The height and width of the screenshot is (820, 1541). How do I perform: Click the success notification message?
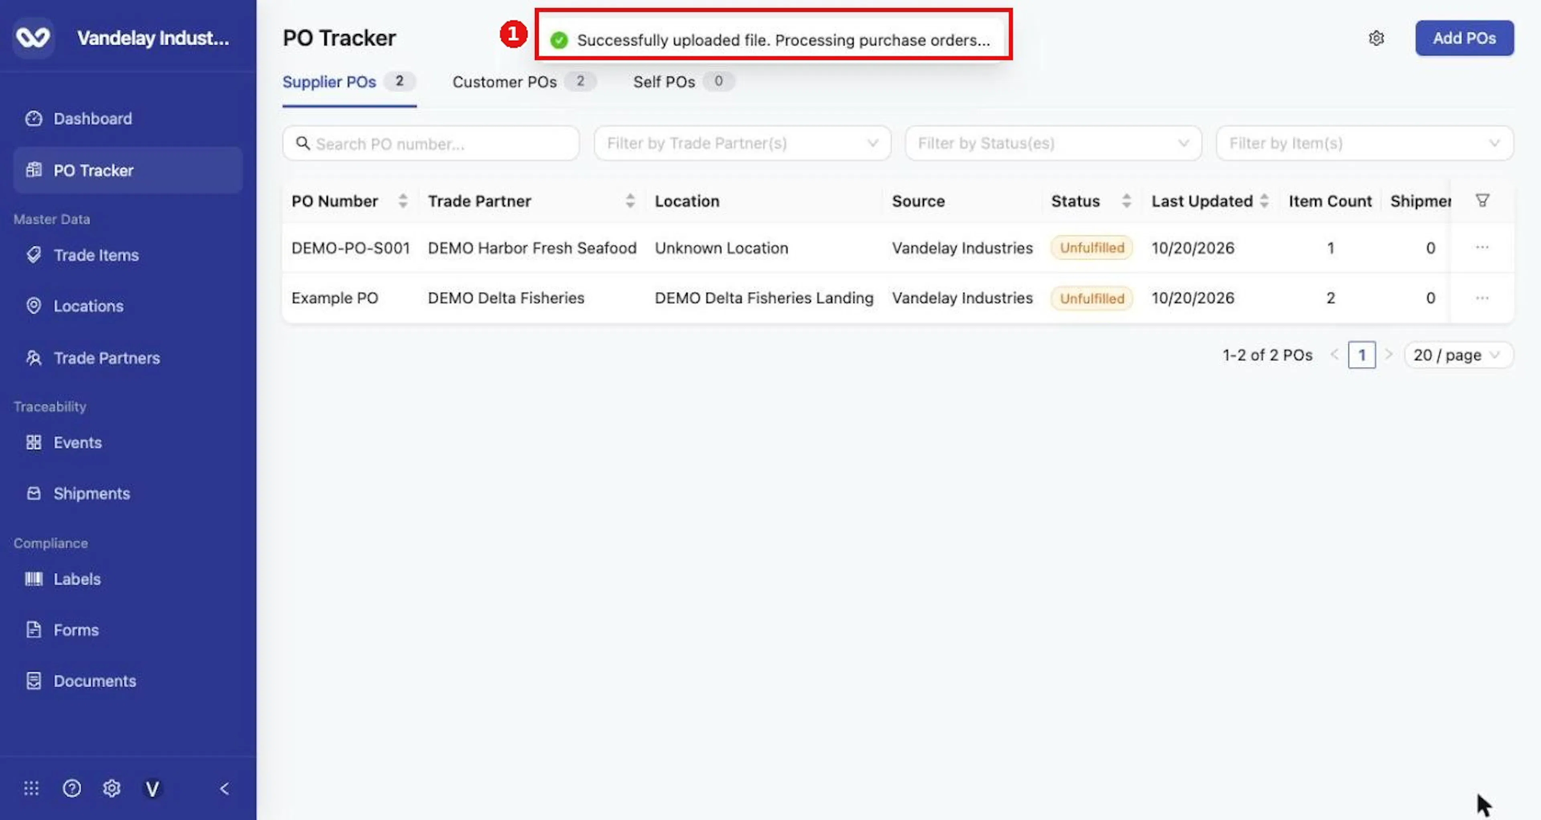click(771, 40)
